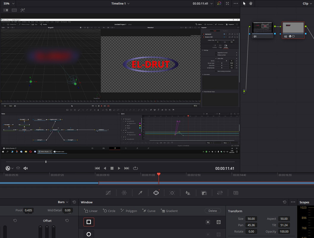
Task: Click the layers icon beside fx
Action: [x=18, y=168]
